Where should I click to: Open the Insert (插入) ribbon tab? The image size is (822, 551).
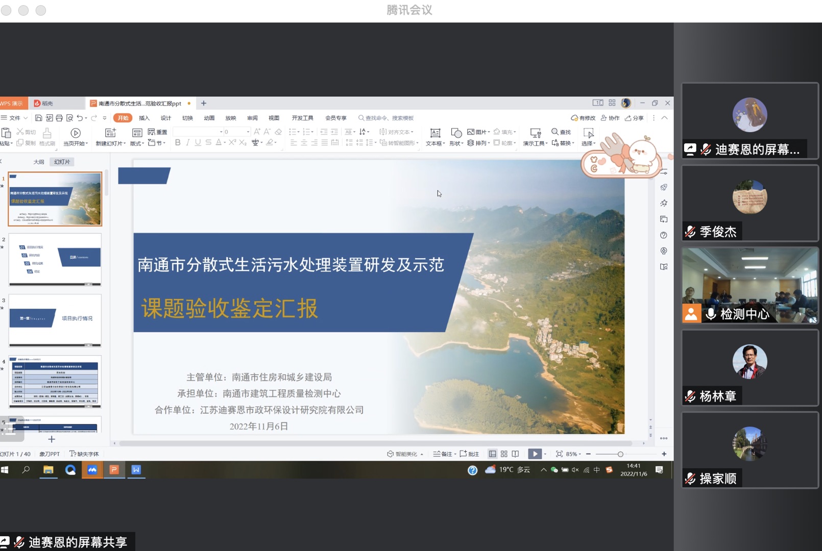tap(144, 118)
